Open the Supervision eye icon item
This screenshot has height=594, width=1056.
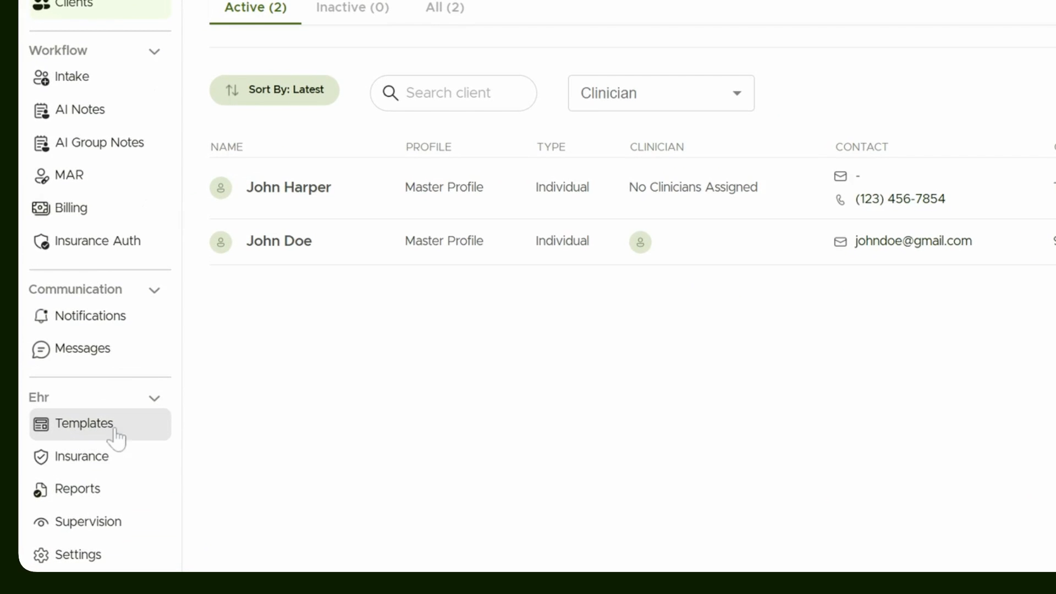100,522
